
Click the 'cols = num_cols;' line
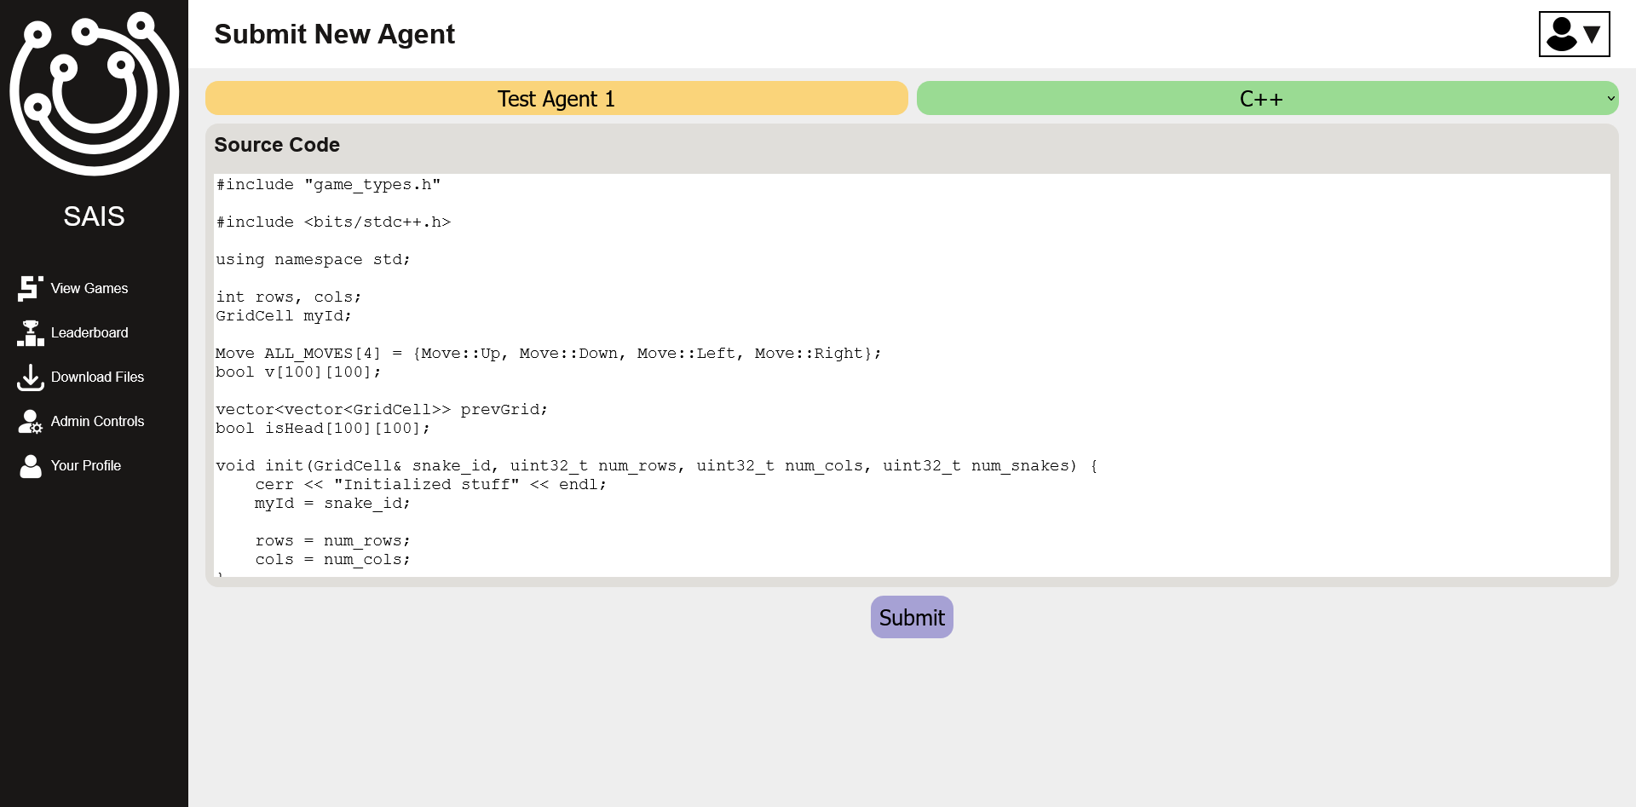pyautogui.click(x=333, y=559)
